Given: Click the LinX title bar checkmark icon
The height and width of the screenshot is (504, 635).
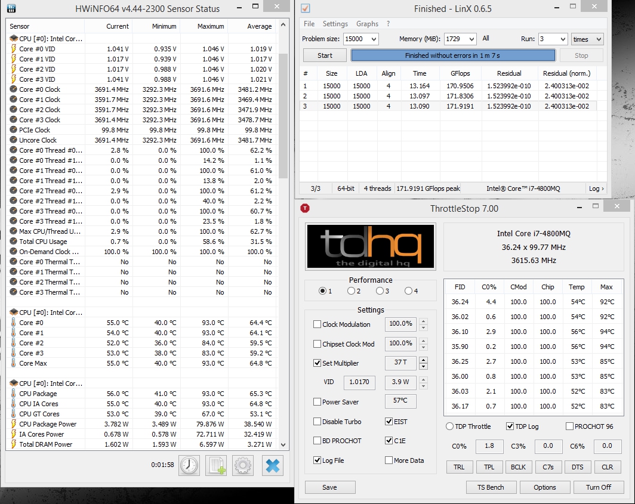Looking at the screenshot, I should pos(306,8).
